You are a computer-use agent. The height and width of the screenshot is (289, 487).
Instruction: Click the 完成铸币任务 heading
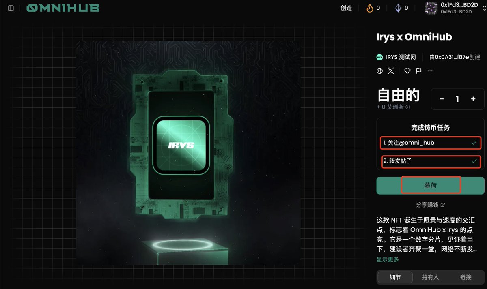click(431, 128)
